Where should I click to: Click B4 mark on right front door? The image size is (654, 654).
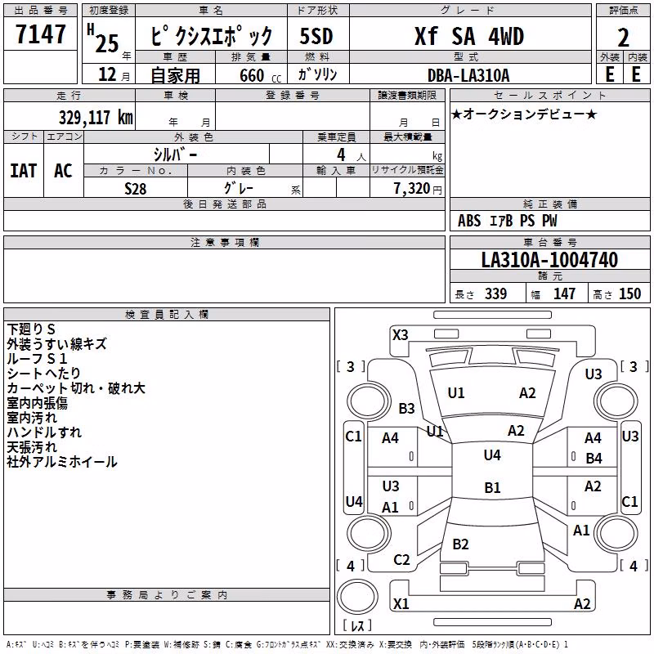(594, 459)
